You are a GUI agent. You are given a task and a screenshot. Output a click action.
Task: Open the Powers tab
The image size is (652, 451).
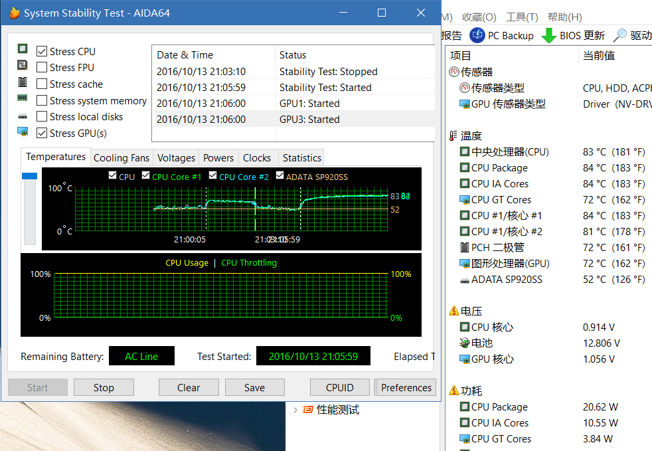point(218,158)
